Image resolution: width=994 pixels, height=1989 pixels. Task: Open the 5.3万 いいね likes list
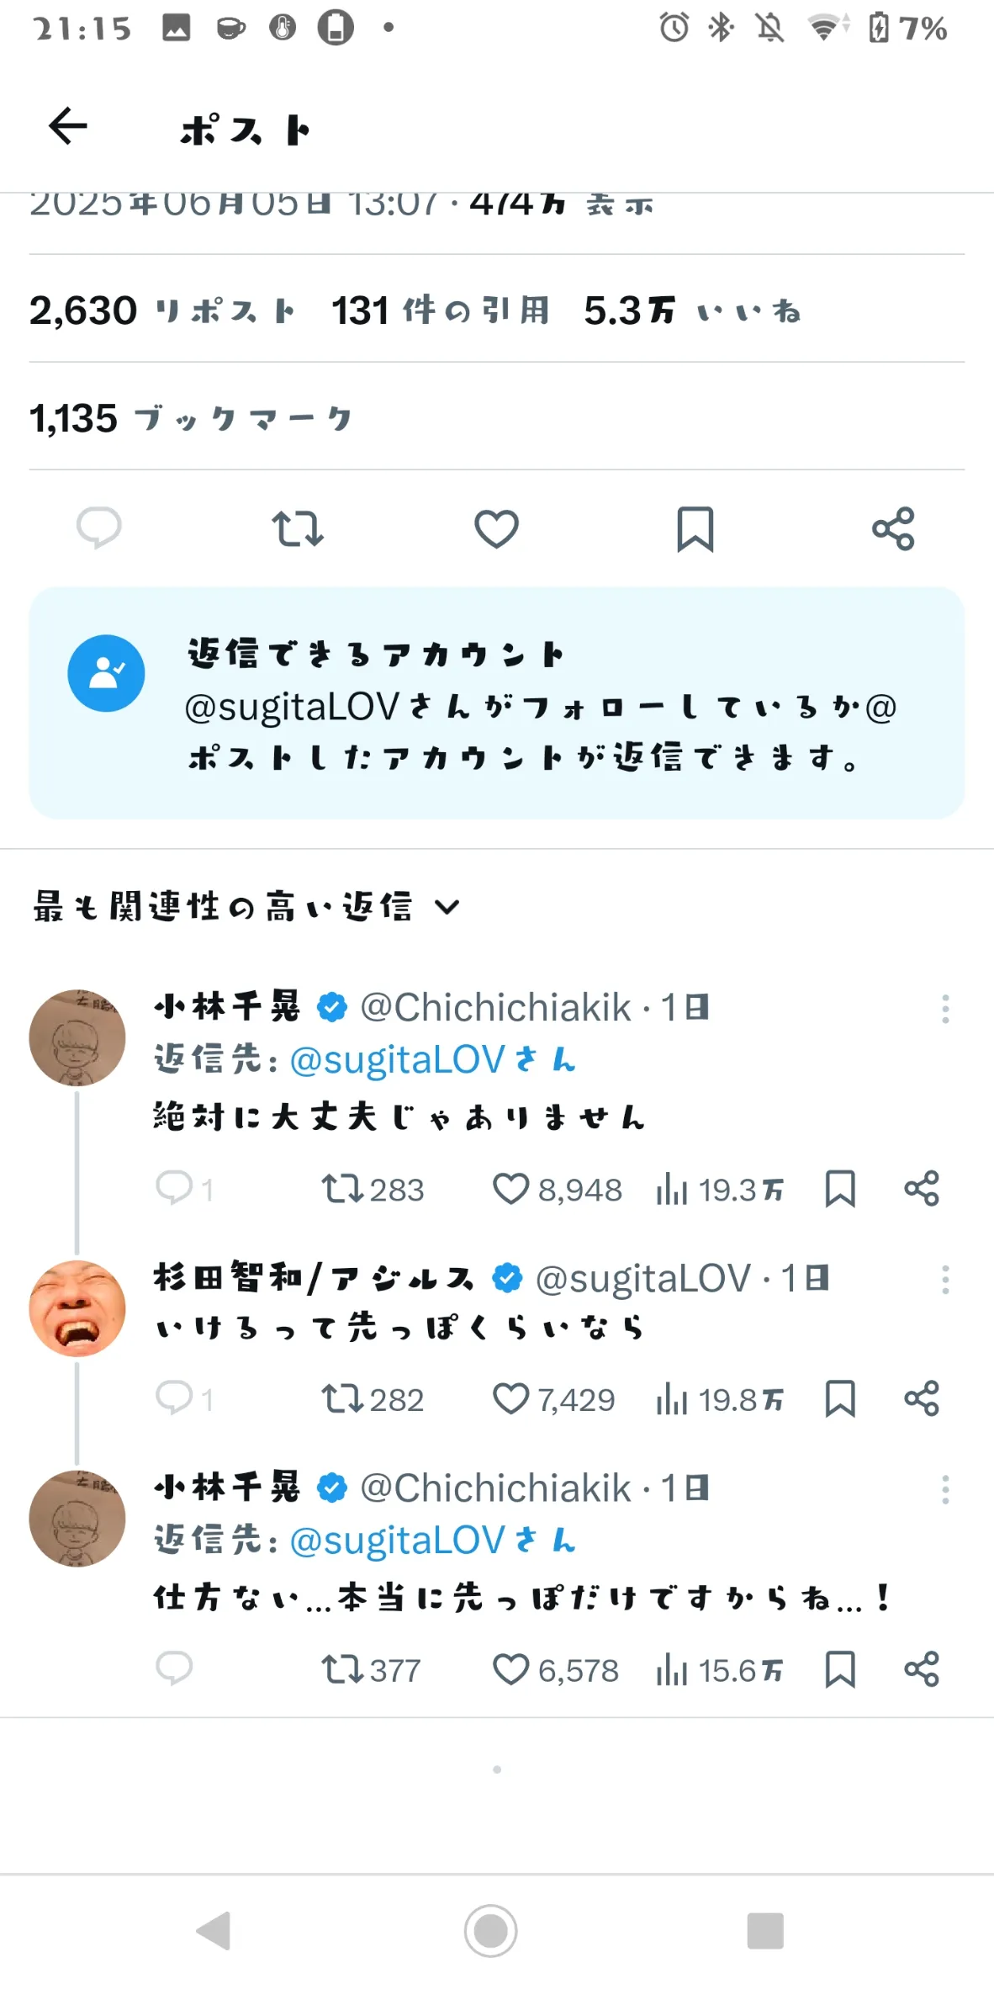[693, 310]
